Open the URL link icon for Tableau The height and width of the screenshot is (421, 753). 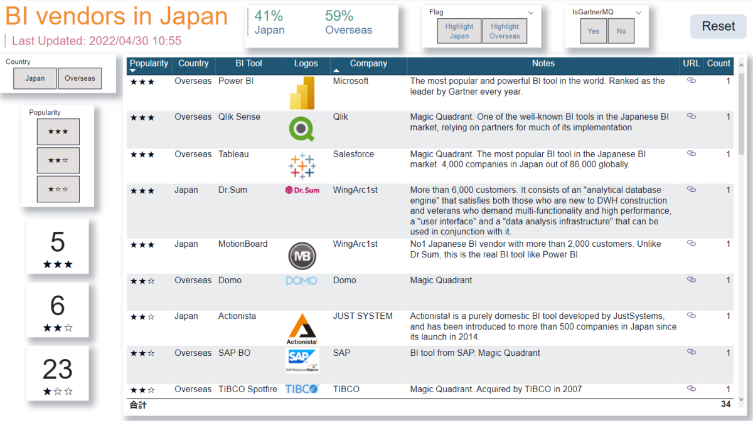click(x=692, y=153)
